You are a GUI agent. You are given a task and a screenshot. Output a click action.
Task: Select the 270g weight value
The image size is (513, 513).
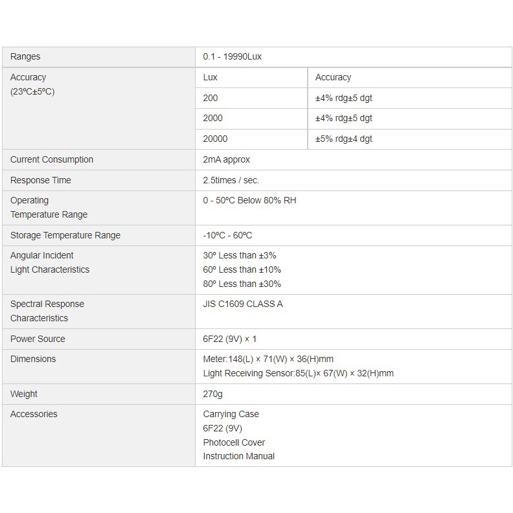click(213, 394)
